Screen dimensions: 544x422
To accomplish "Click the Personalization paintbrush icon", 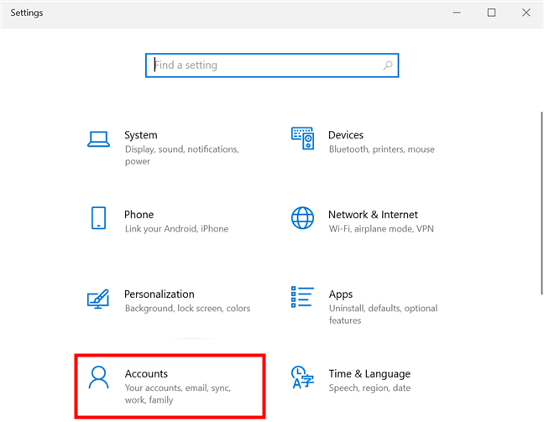I will click(x=98, y=299).
